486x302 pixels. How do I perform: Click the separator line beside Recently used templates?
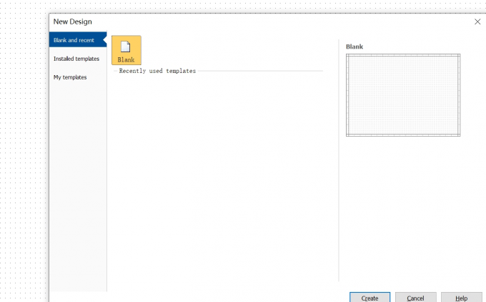pos(260,71)
